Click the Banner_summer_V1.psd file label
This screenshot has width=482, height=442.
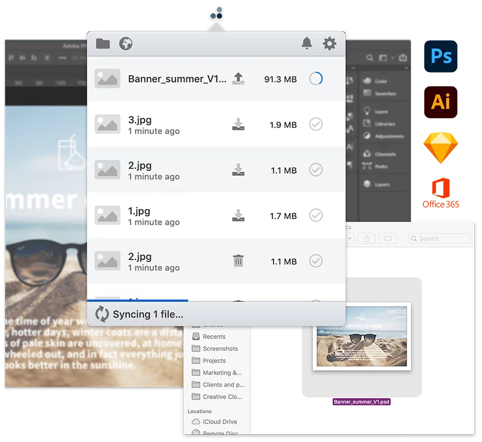pyautogui.click(x=361, y=401)
